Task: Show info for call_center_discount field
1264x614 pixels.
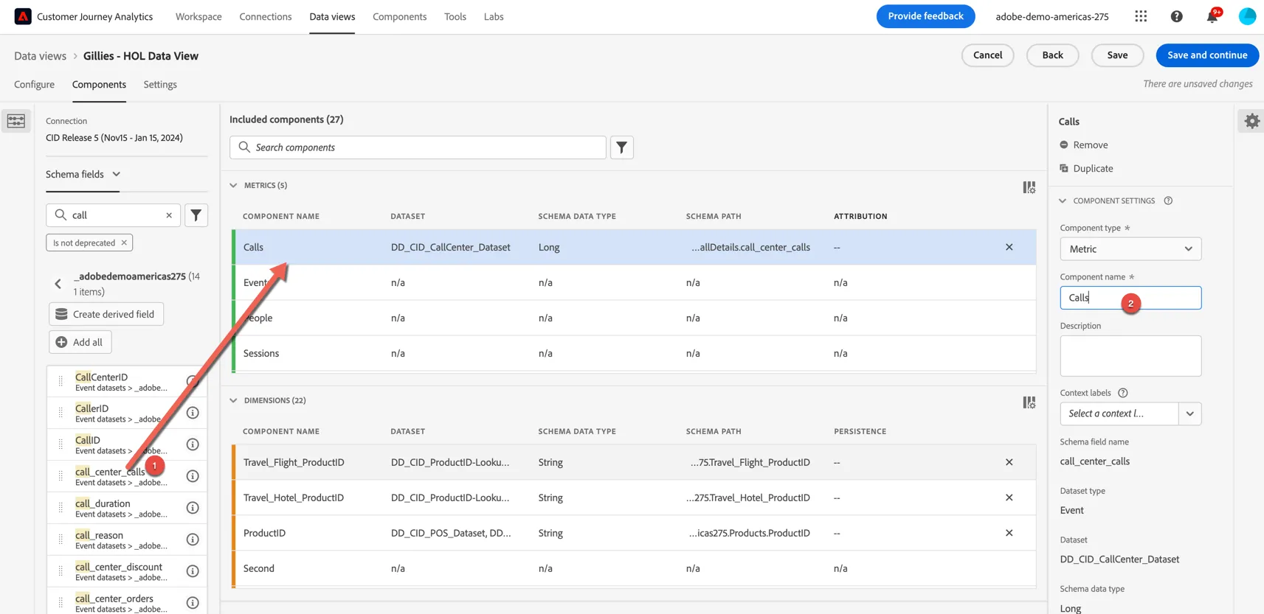Action: click(x=193, y=571)
